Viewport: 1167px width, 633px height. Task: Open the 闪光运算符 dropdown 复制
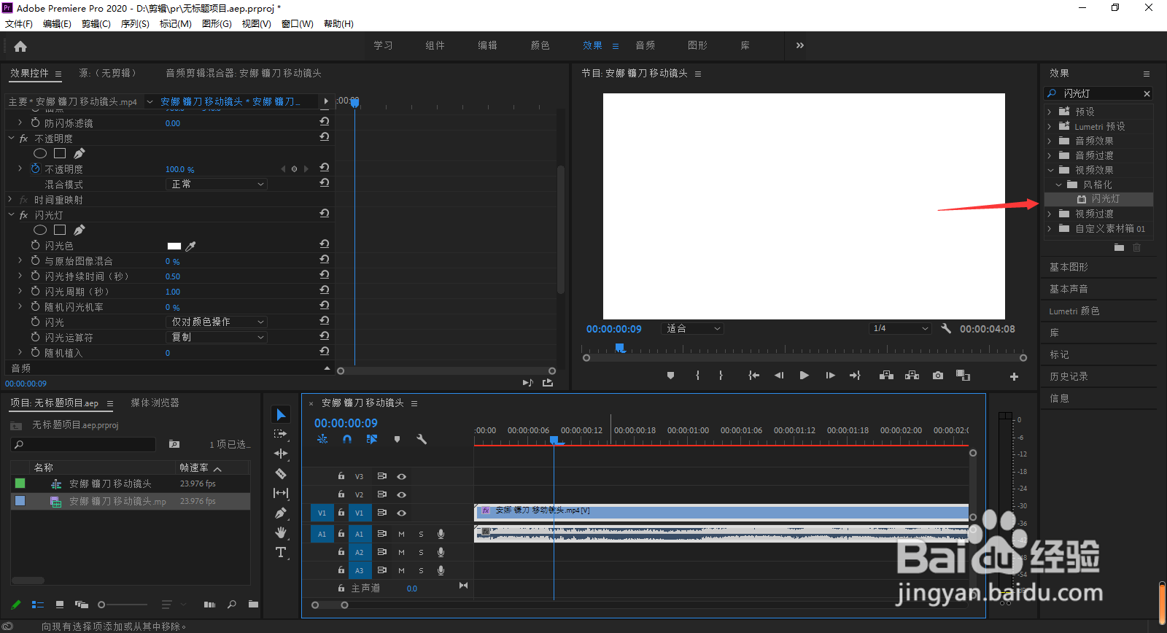click(217, 337)
